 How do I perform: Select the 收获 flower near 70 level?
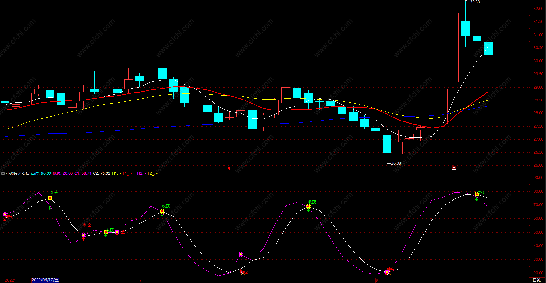[308, 206]
